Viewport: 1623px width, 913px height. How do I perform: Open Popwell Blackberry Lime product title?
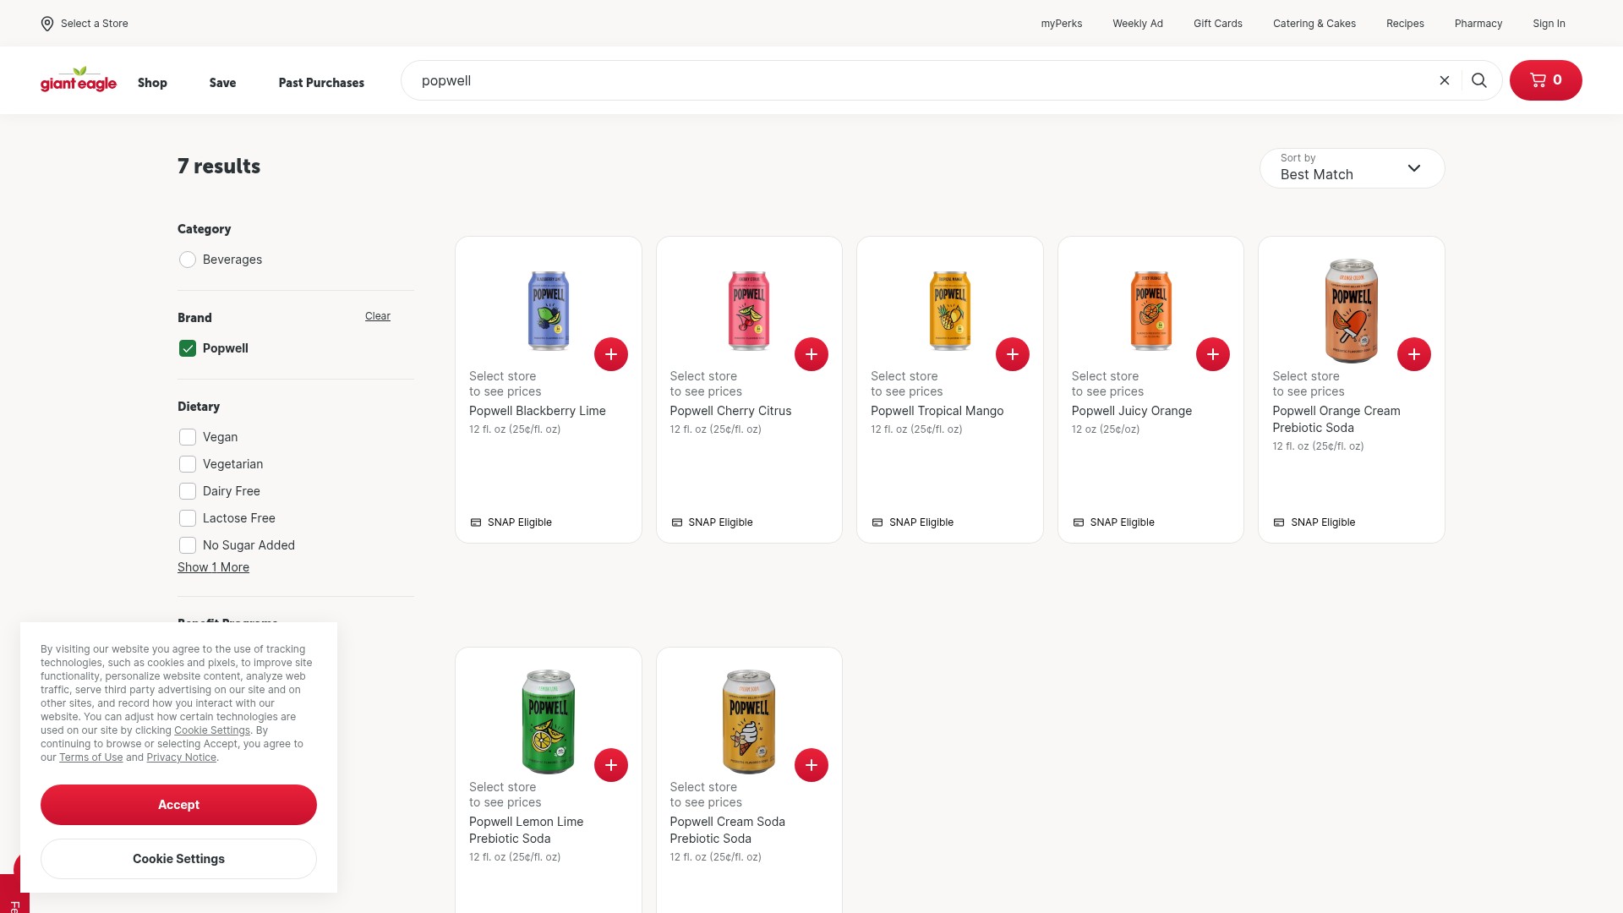538,411
